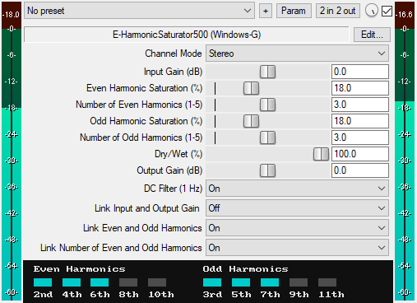Click the Output Gain (dB) label
The height and width of the screenshot is (303, 417).
click(169, 170)
